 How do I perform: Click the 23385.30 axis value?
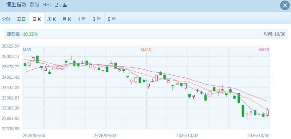coord(11,108)
